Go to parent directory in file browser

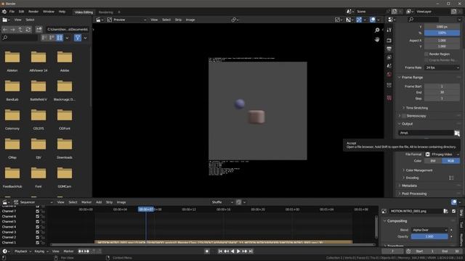(x=20, y=30)
